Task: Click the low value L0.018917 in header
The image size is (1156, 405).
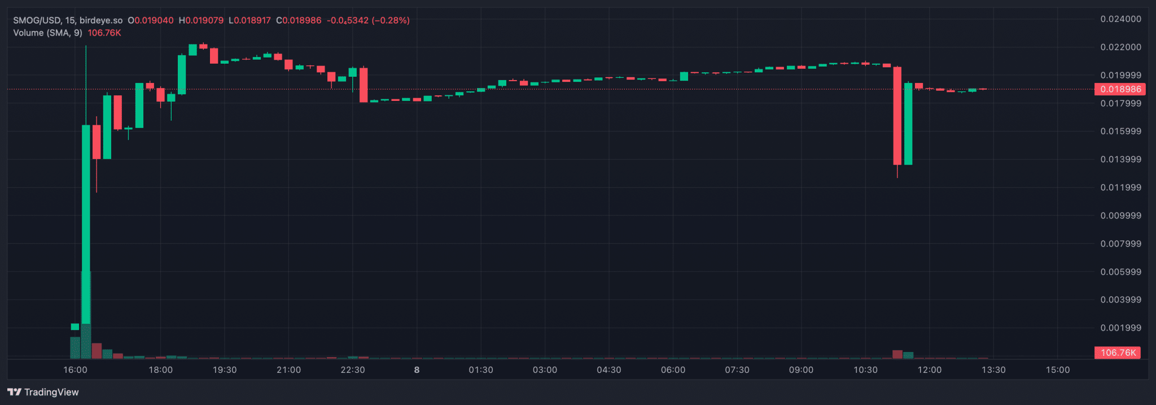Action: [249, 20]
